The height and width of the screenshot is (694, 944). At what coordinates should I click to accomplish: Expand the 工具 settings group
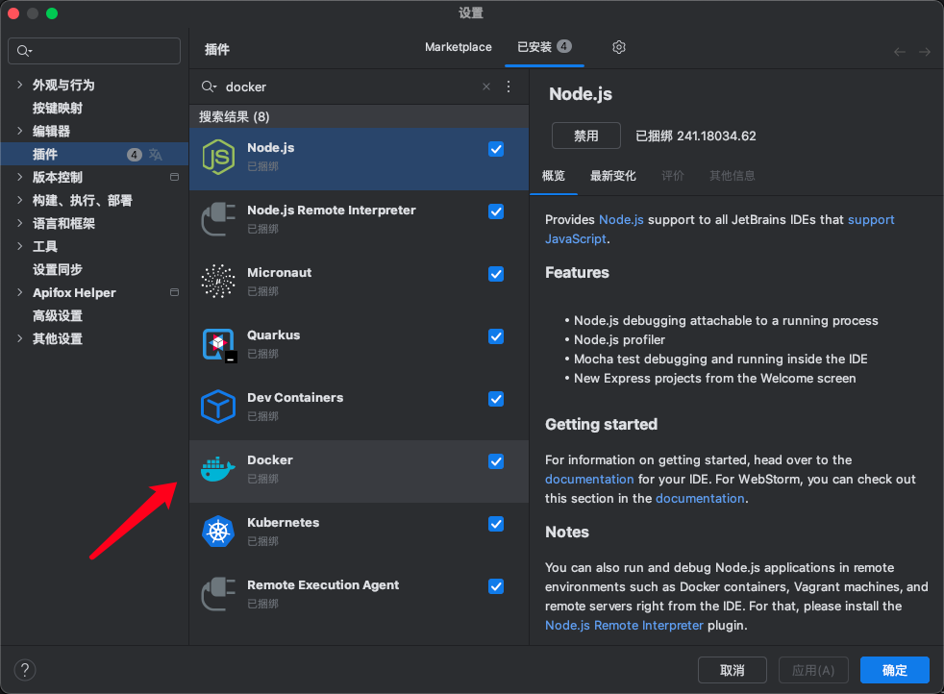[x=20, y=246]
